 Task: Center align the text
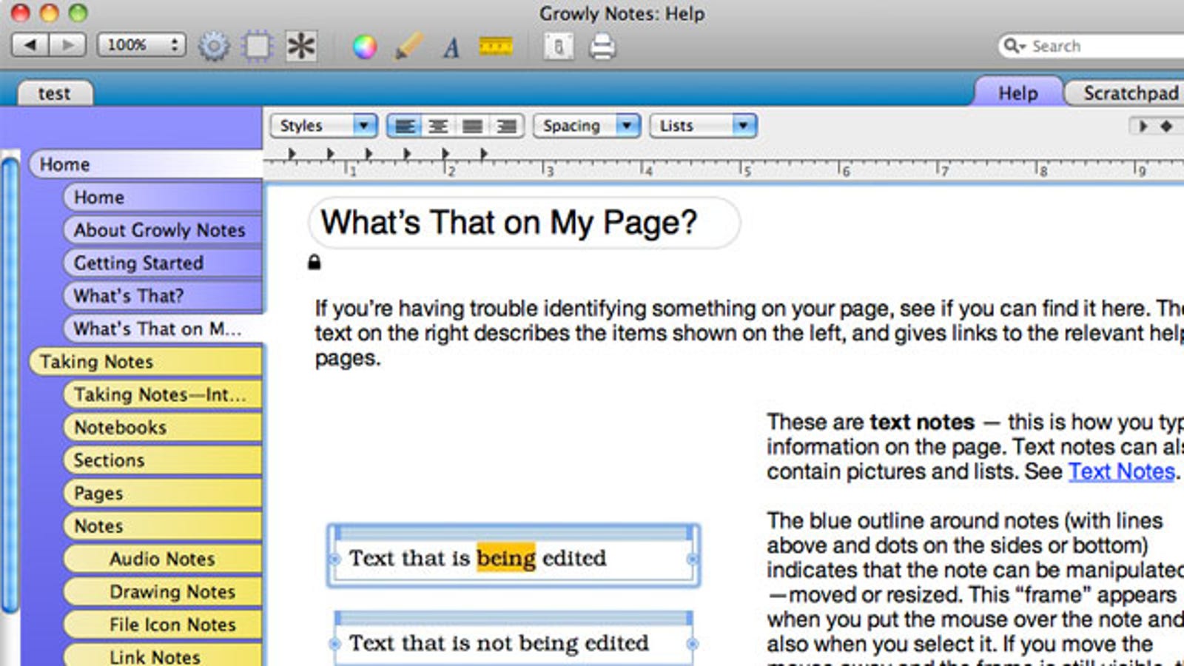pos(438,126)
